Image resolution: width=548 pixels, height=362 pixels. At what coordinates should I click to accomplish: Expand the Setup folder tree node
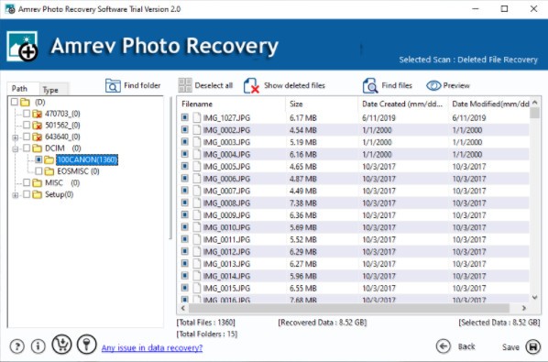click(x=16, y=195)
